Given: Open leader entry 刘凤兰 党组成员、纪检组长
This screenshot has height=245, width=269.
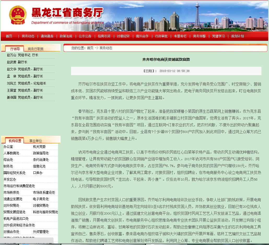Looking at the screenshot, I should [27, 83].
